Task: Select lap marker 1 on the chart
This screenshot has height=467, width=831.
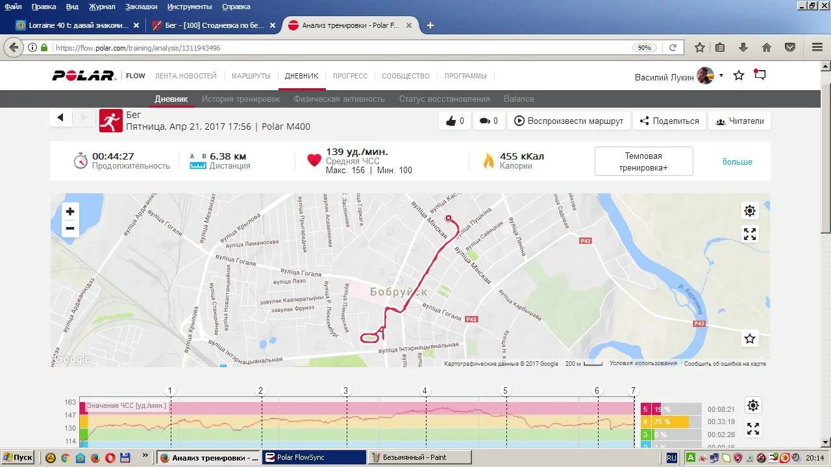Action: coord(171,391)
